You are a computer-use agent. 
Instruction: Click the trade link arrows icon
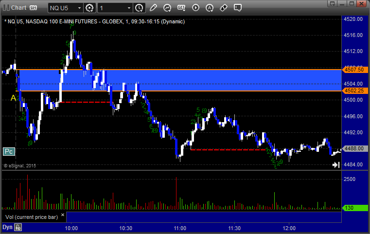224,8
